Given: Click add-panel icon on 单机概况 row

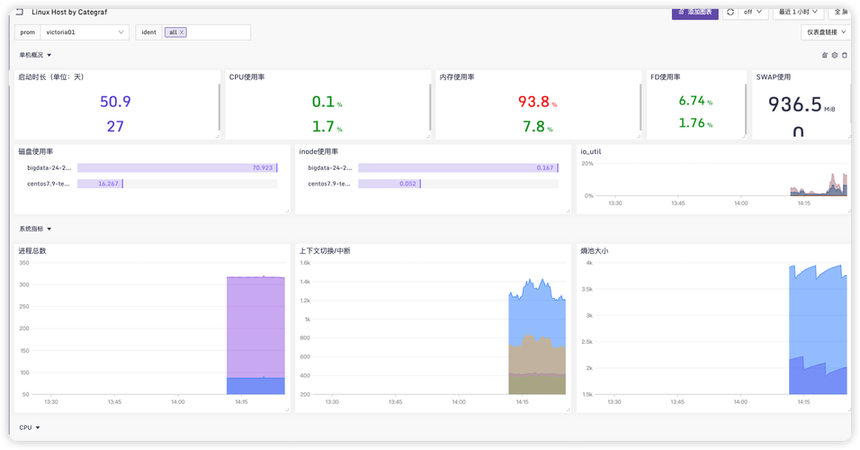Looking at the screenshot, I should point(824,55).
